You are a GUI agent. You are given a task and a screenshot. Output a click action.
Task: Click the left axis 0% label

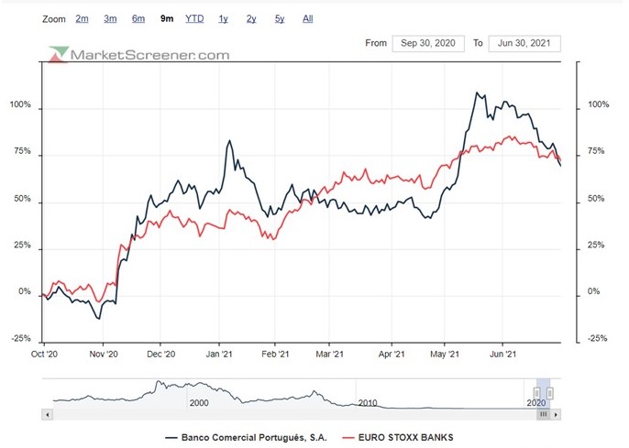(25, 291)
